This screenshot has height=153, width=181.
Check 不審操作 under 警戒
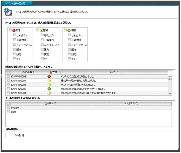click(42, 40)
